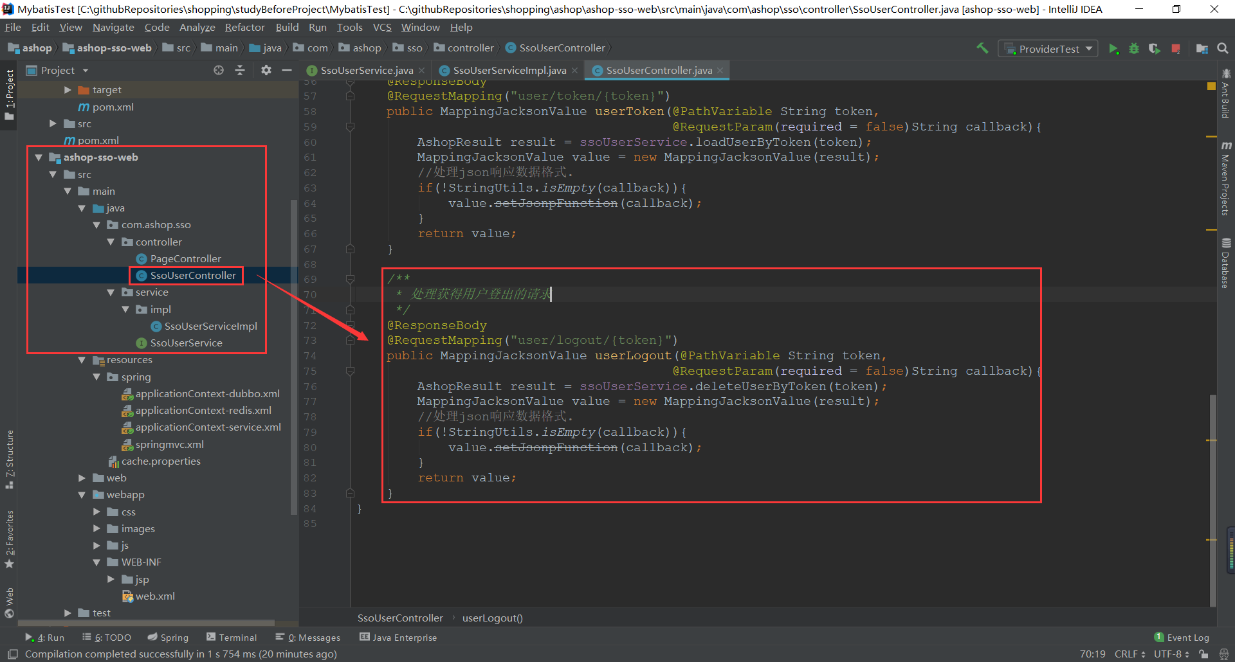Open the UTF-8 encoding selector
The image size is (1235, 662).
1171,654
